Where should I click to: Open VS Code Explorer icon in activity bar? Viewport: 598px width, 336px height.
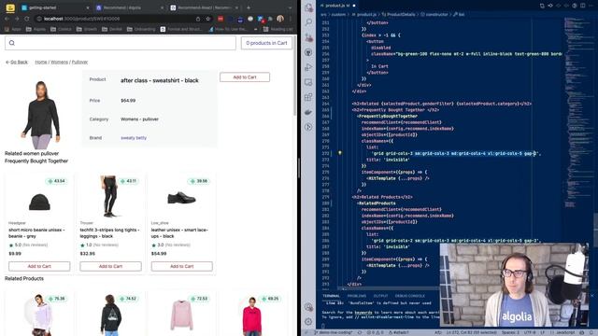coord(309,7)
